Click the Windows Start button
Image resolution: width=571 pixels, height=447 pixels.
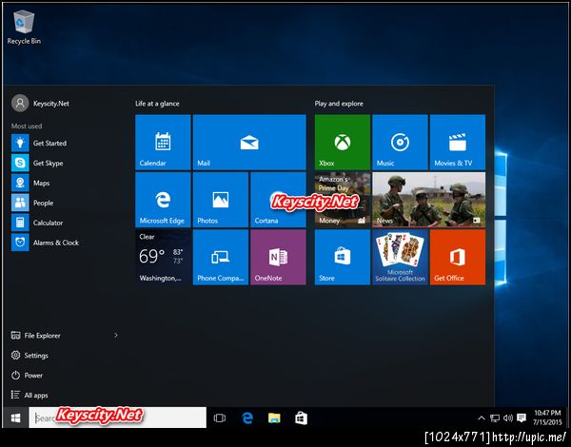coord(15,418)
